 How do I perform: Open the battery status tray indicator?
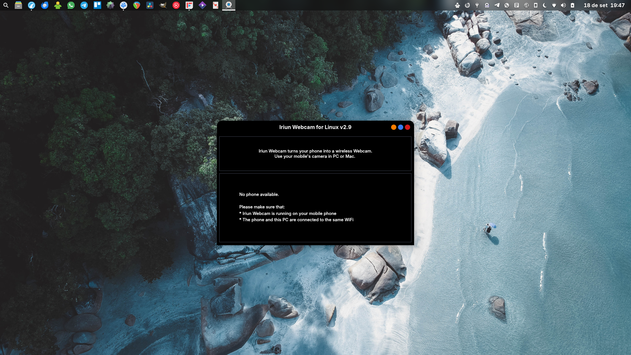573,5
